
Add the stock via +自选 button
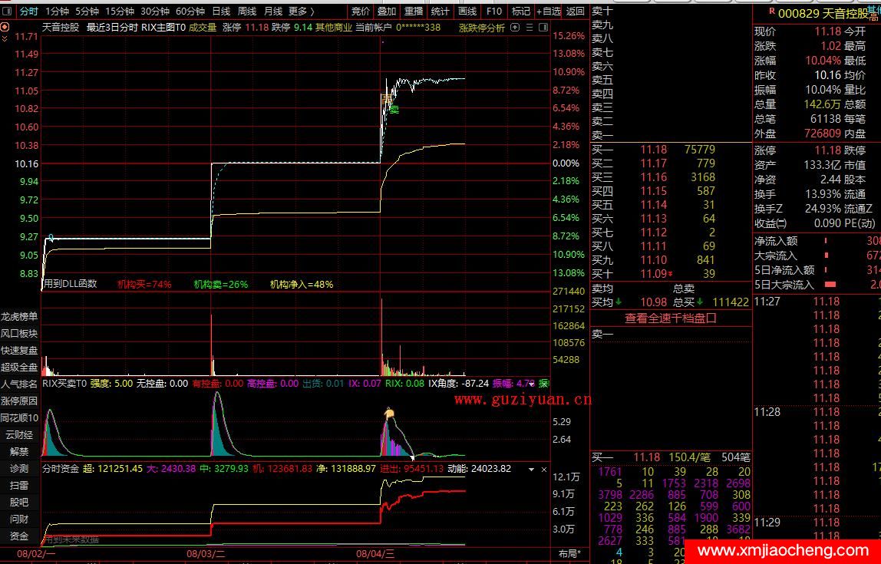tap(547, 12)
